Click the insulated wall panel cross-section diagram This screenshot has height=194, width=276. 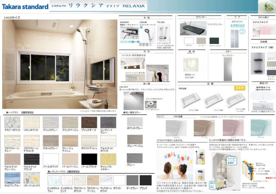click(x=248, y=170)
